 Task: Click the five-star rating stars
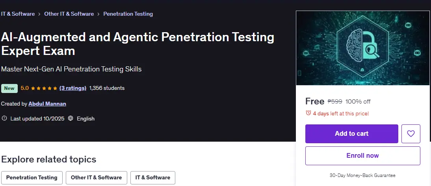(x=44, y=88)
